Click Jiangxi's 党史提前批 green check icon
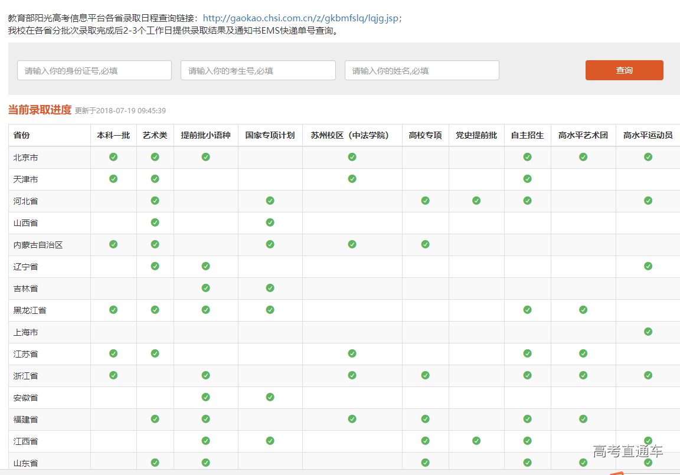The image size is (680, 475). tap(476, 441)
